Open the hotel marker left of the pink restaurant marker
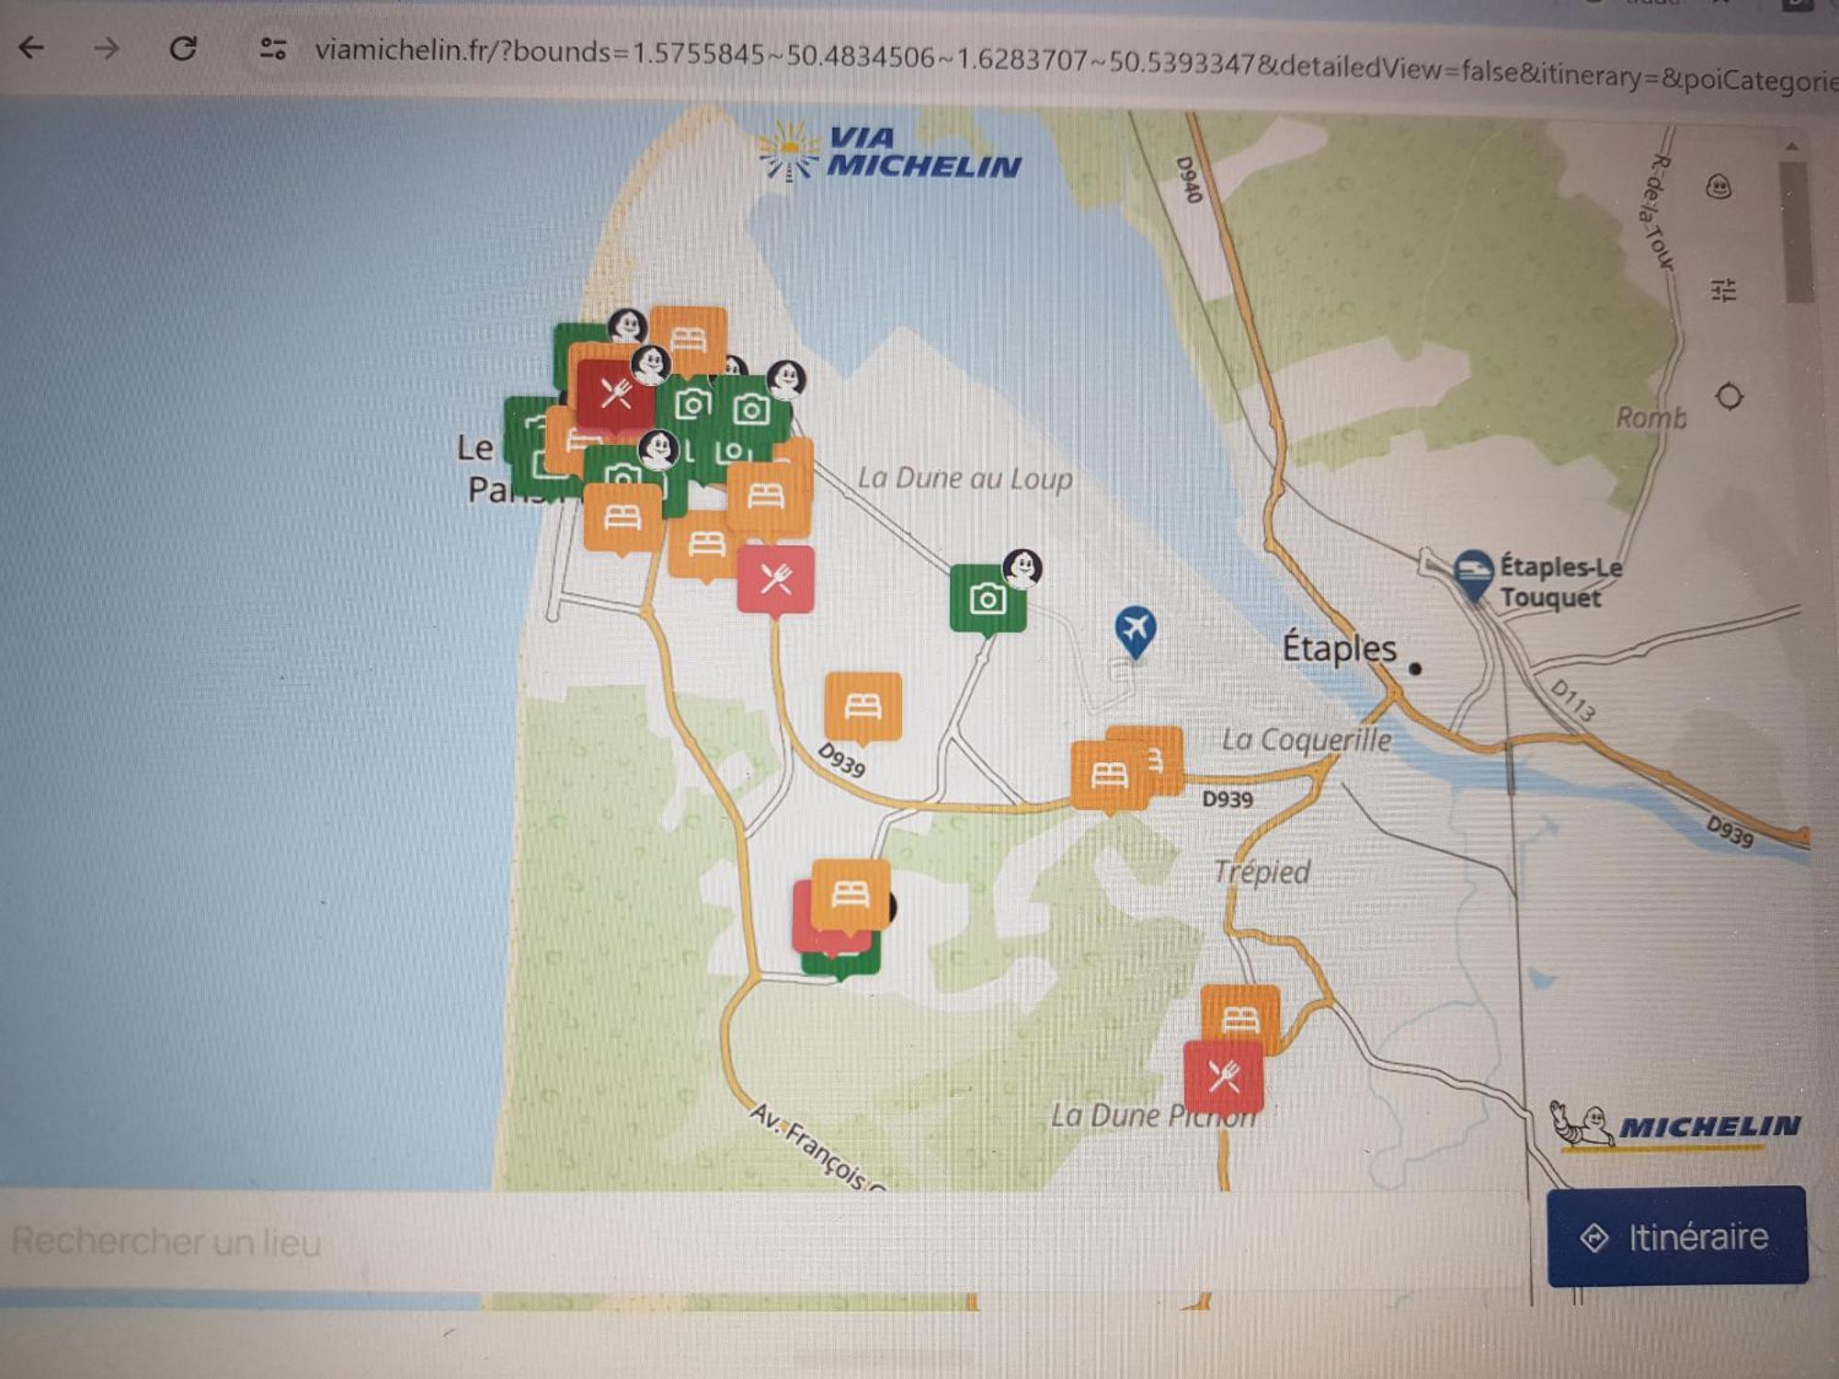Screen dimensions: 1839x1379 pos(703,545)
